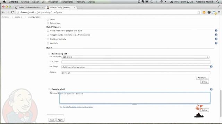Select the None source control radio
This screenshot has height=124, width=222.
click(48, 19)
